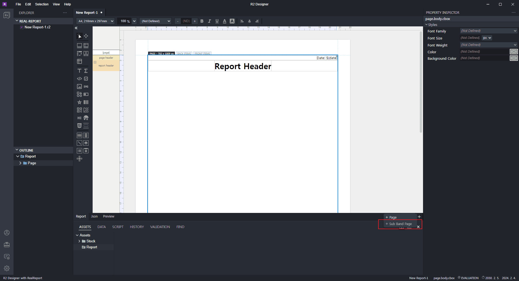Insert the HI chart item
This screenshot has height=281, width=519.
click(x=79, y=118)
